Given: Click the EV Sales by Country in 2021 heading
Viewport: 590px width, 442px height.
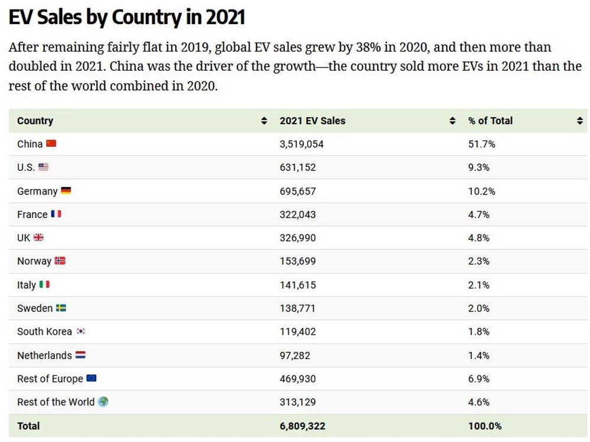Looking at the screenshot, I should (127, 17).
